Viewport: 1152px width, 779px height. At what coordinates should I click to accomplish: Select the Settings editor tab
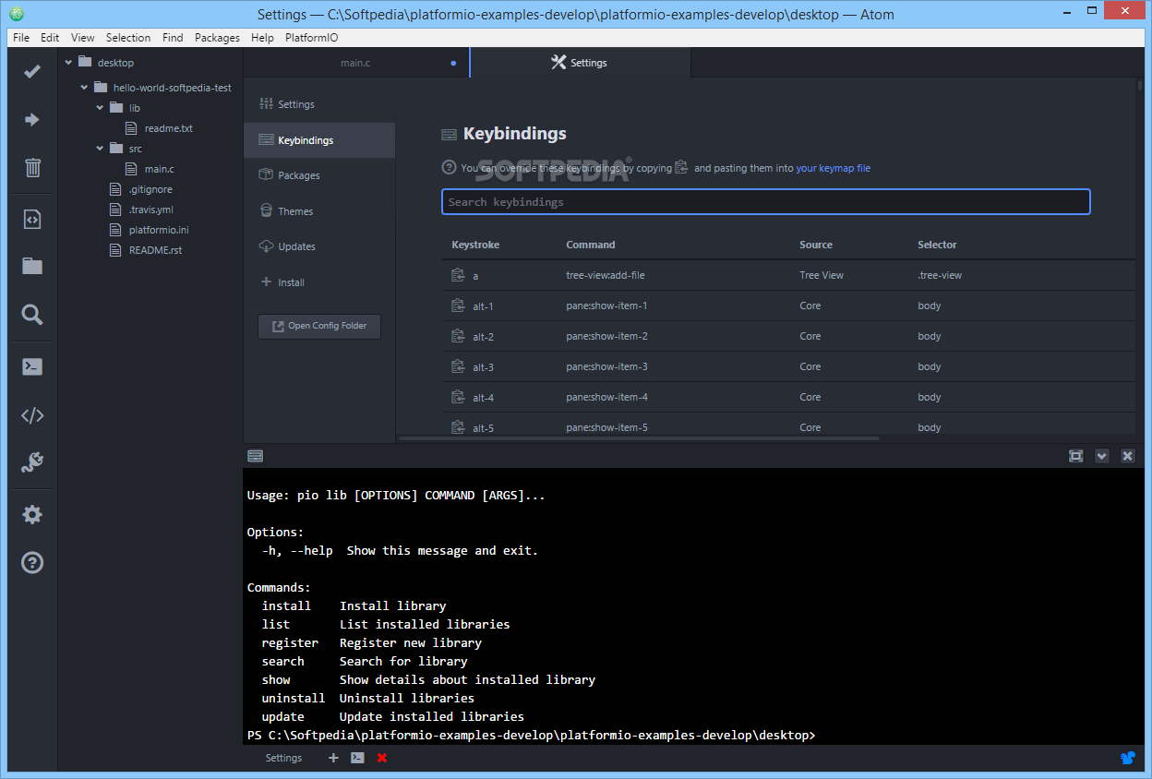click(580, 63)
